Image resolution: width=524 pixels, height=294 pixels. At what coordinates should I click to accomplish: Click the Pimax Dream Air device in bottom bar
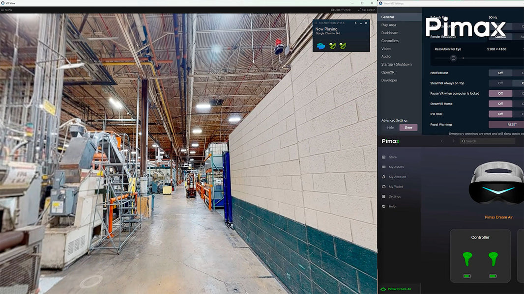click(x=396, y=289)
